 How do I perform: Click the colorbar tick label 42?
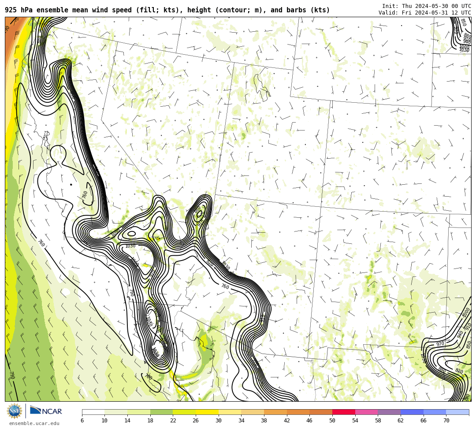pyautogui.click(x=287, y=421)
